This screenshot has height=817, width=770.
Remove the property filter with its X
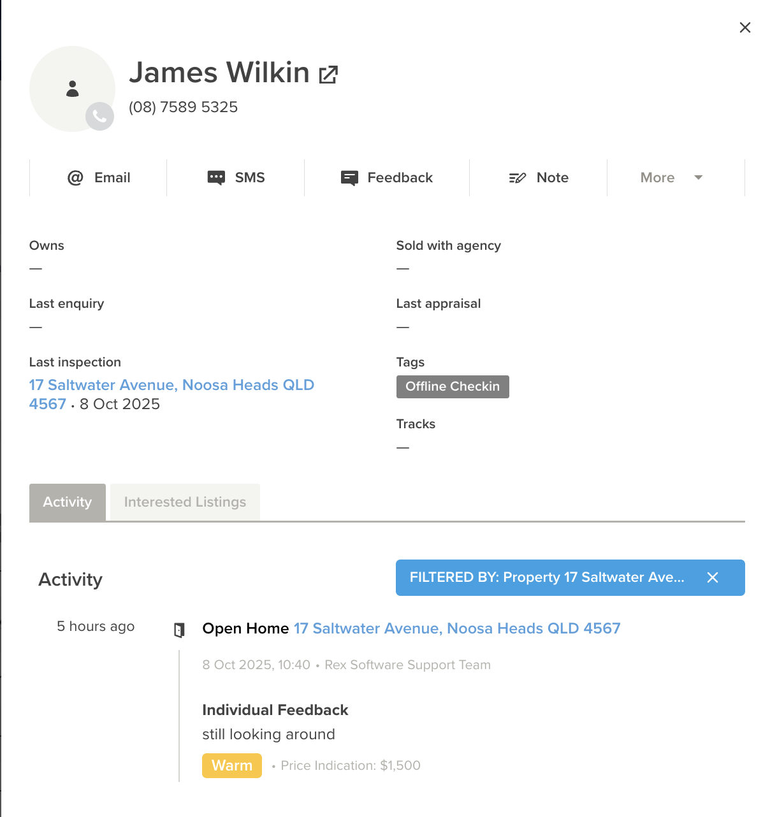[x=713, y=577]
